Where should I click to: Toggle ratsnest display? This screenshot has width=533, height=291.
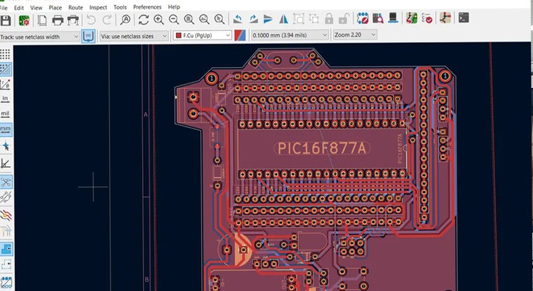[x=6, y=182]
